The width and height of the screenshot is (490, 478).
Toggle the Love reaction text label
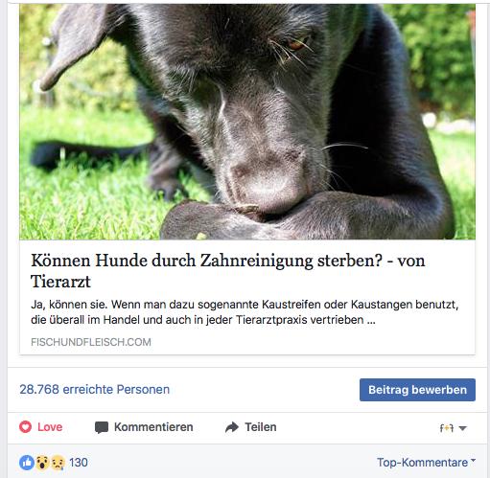[x=50, y=427]
